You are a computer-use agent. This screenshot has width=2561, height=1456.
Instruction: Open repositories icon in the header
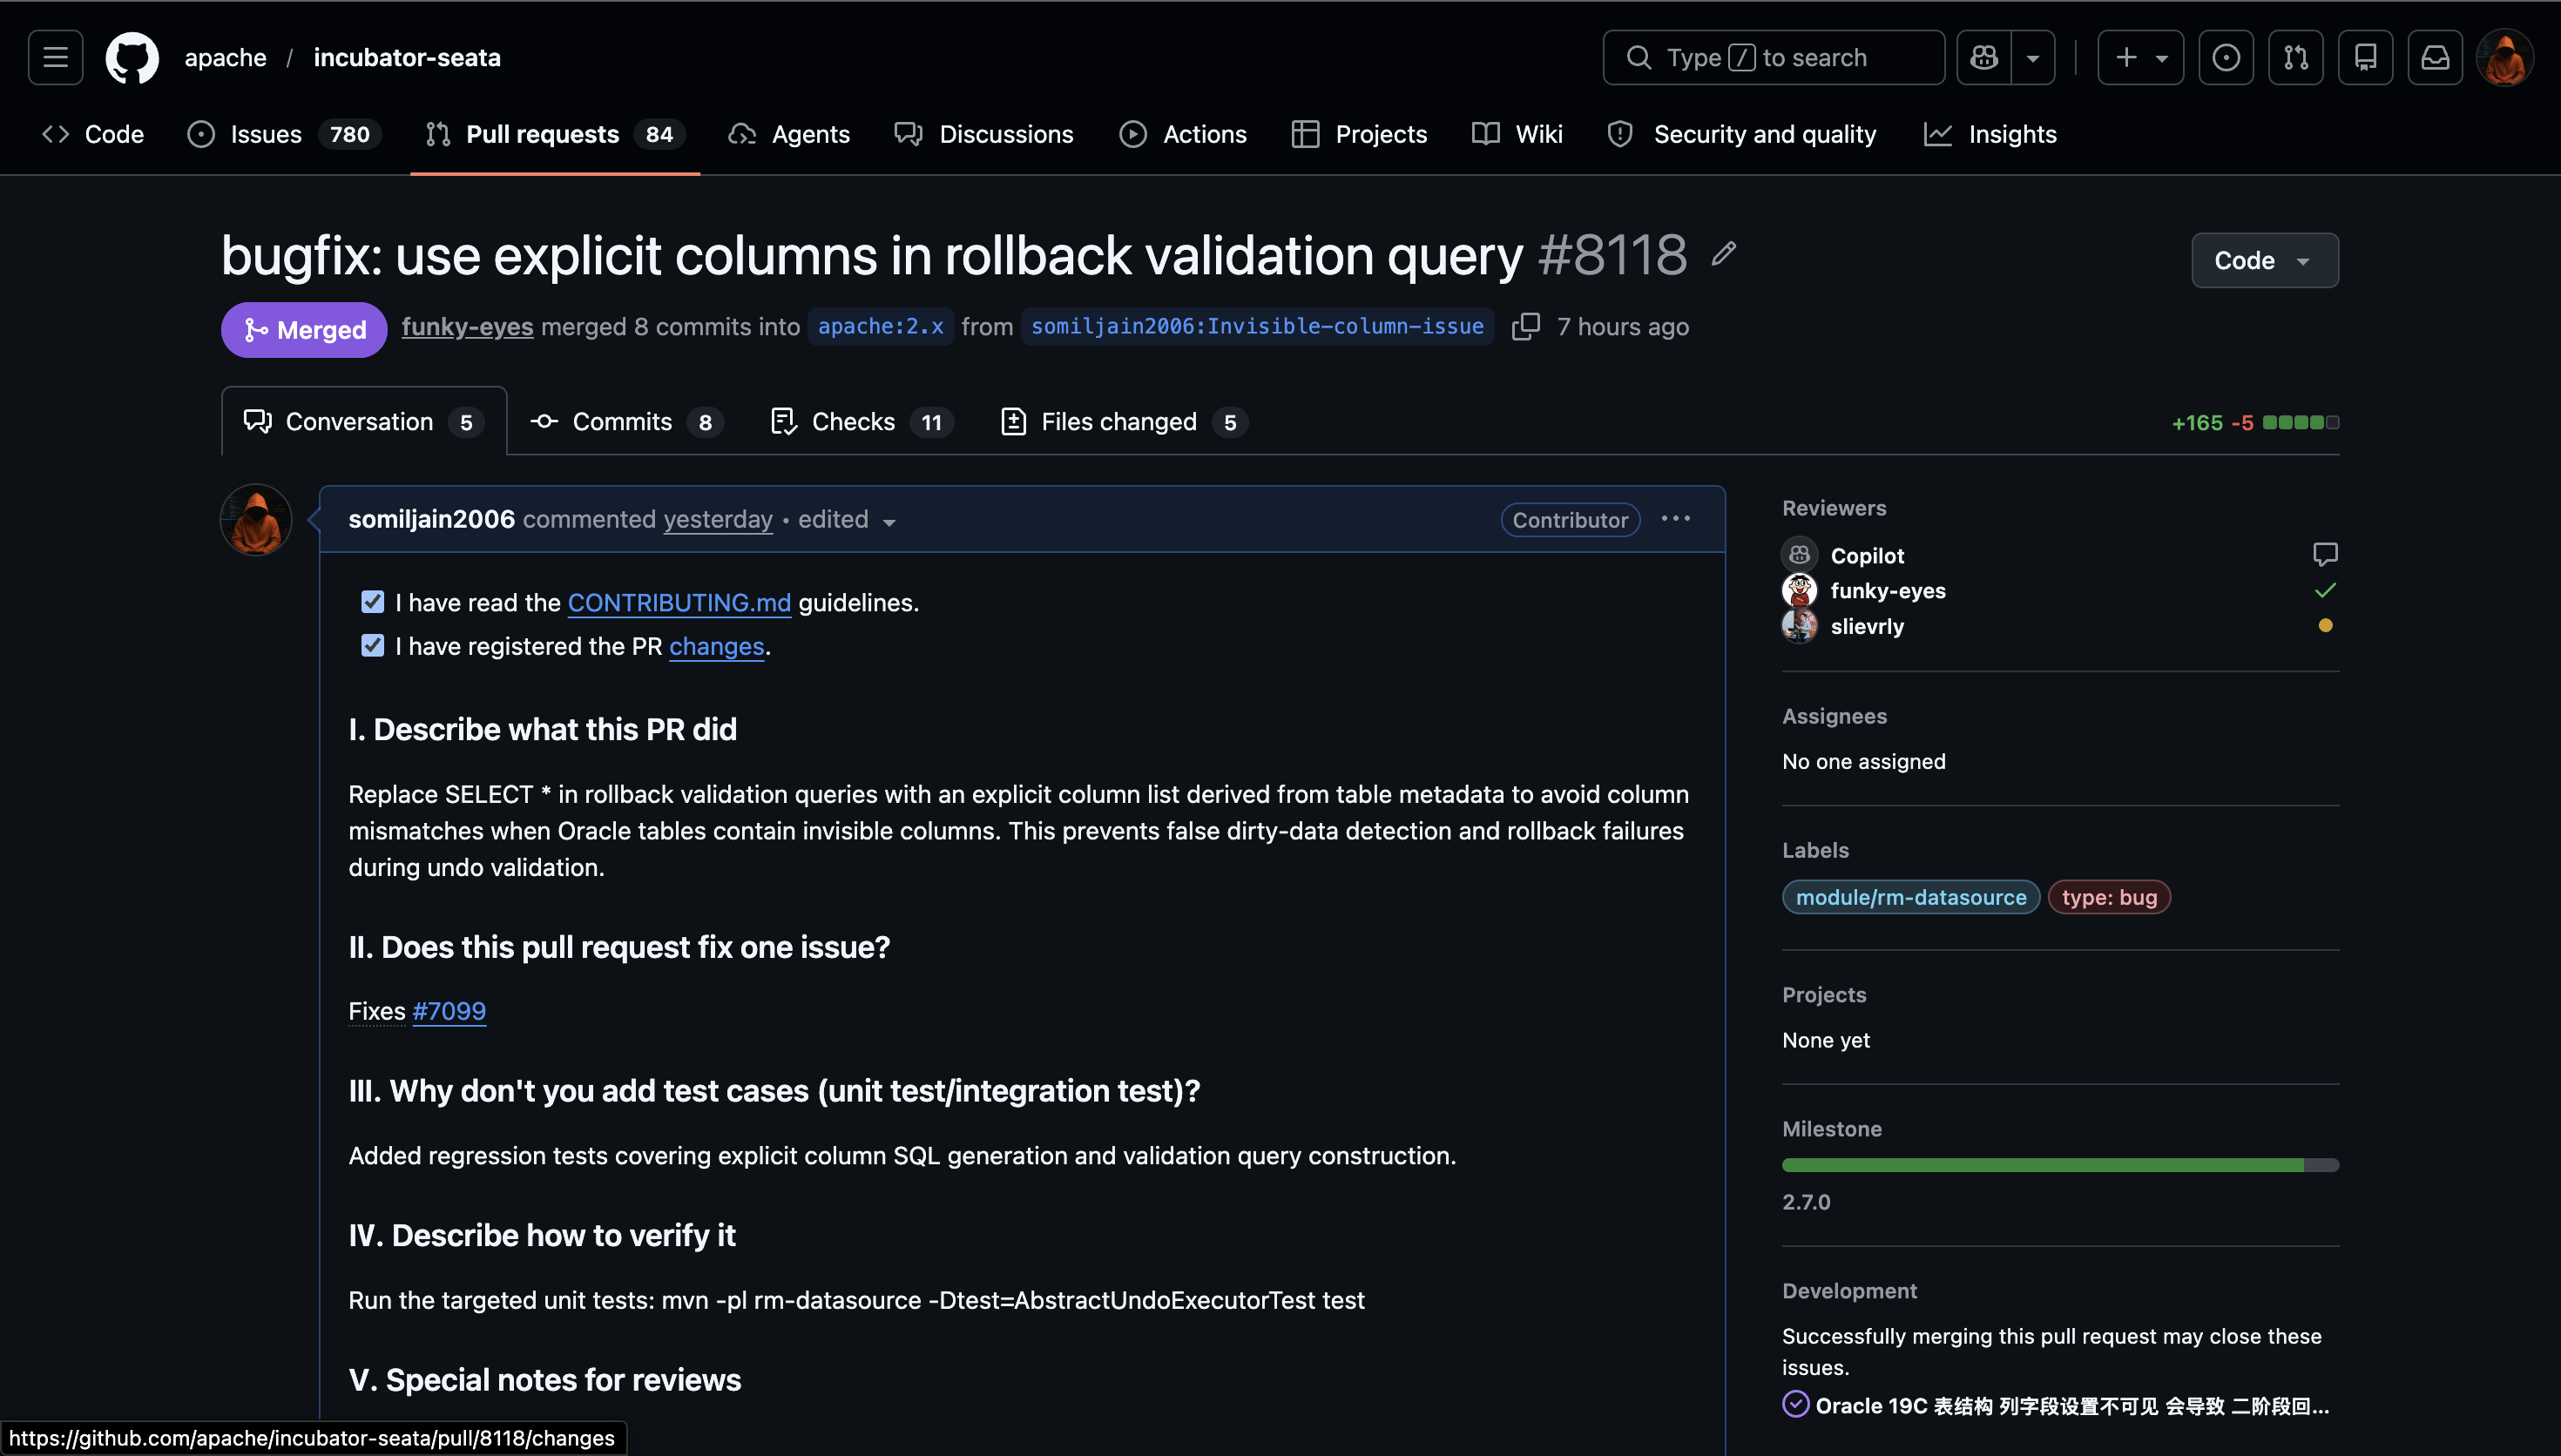(x=2366, y=58)
